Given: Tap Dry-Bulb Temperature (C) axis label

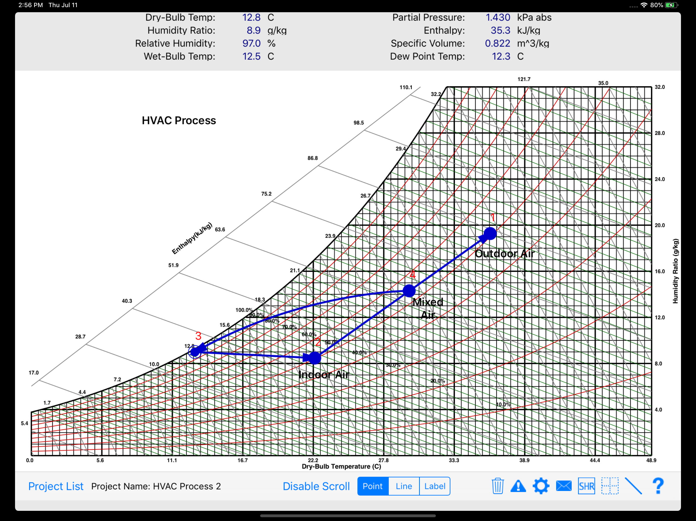Looking at the screenshot, I should pyautogui.click(x=341, y=466).
